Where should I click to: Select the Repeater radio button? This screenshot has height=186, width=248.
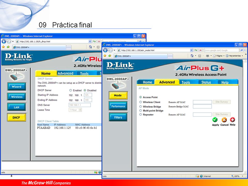(x=141, y=114)
